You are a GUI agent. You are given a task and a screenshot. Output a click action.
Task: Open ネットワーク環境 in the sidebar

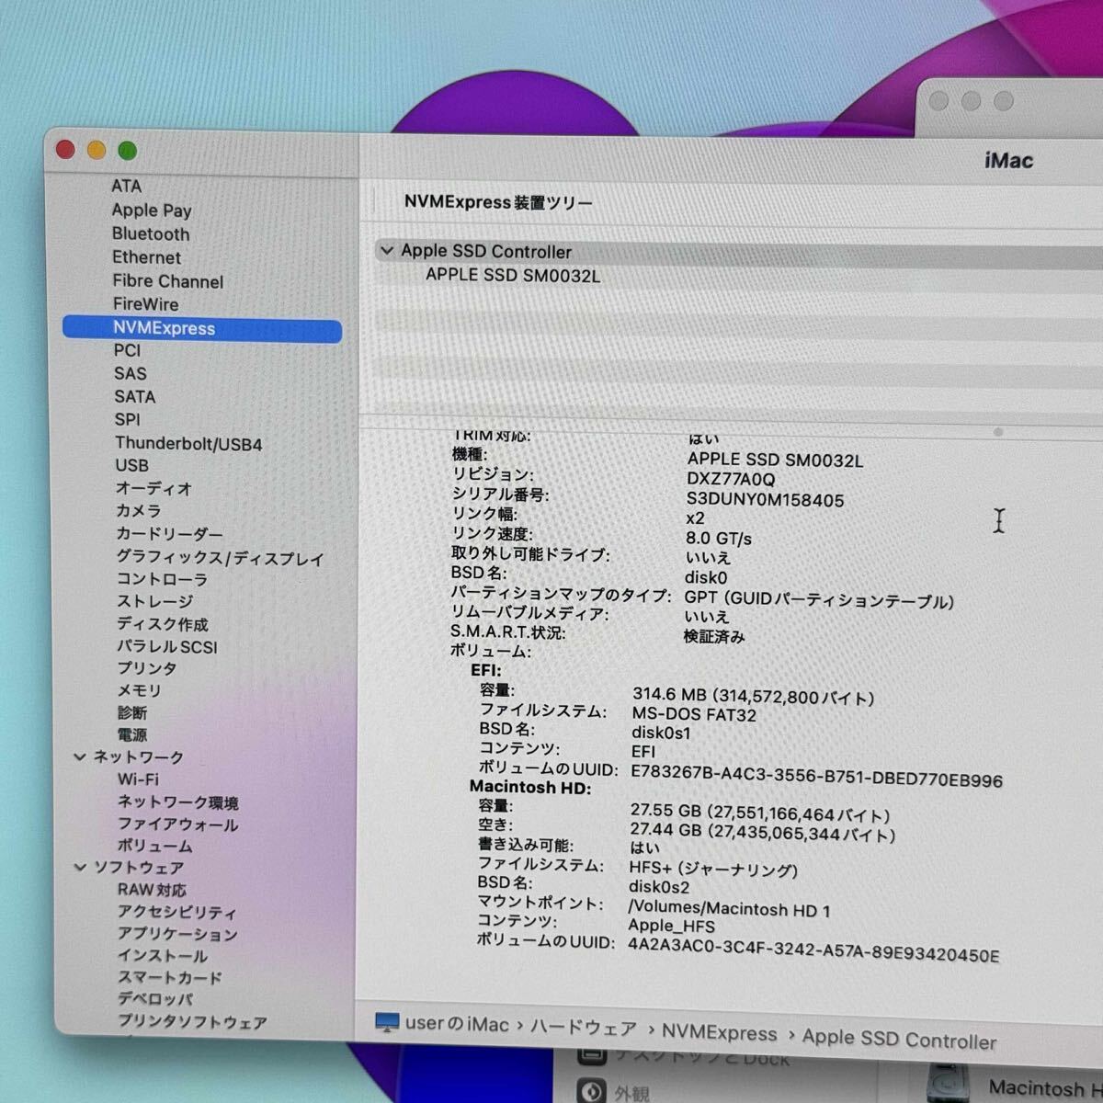(178, 802)
